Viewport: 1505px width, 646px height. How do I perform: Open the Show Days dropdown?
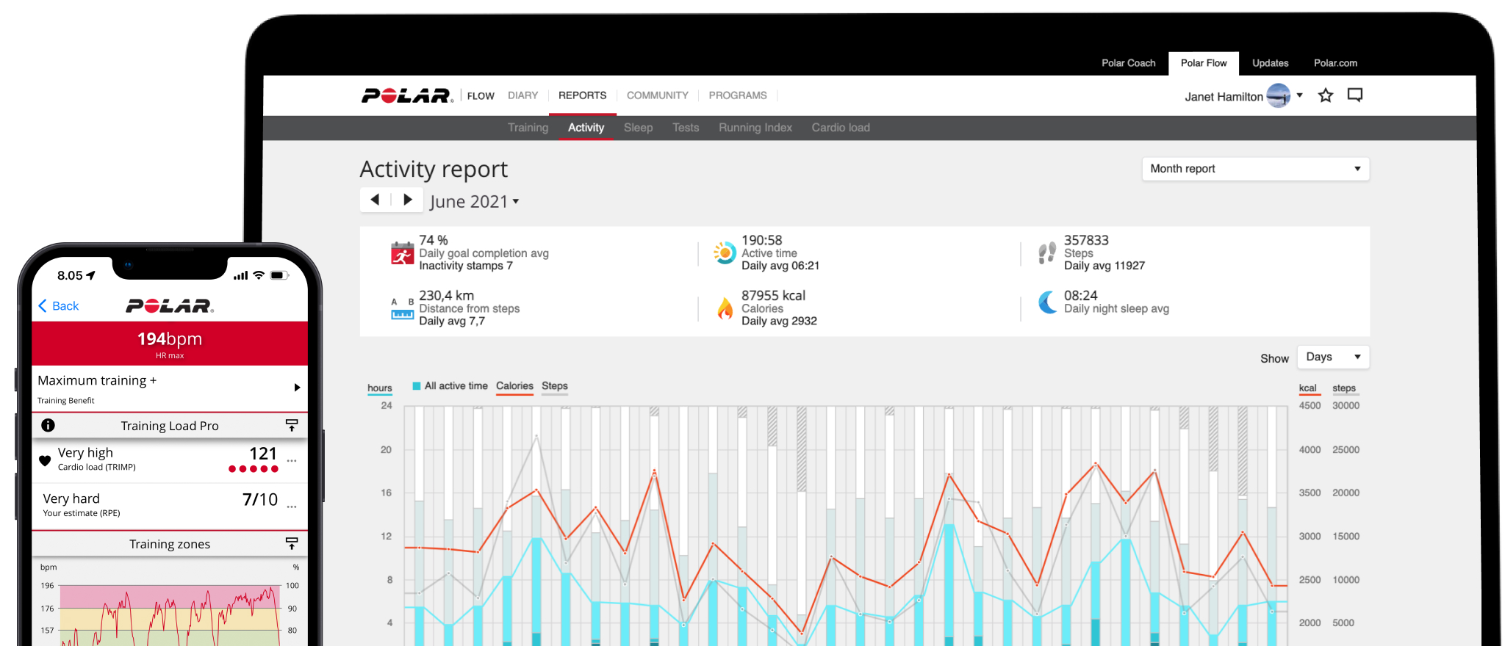pos(1332,357)
